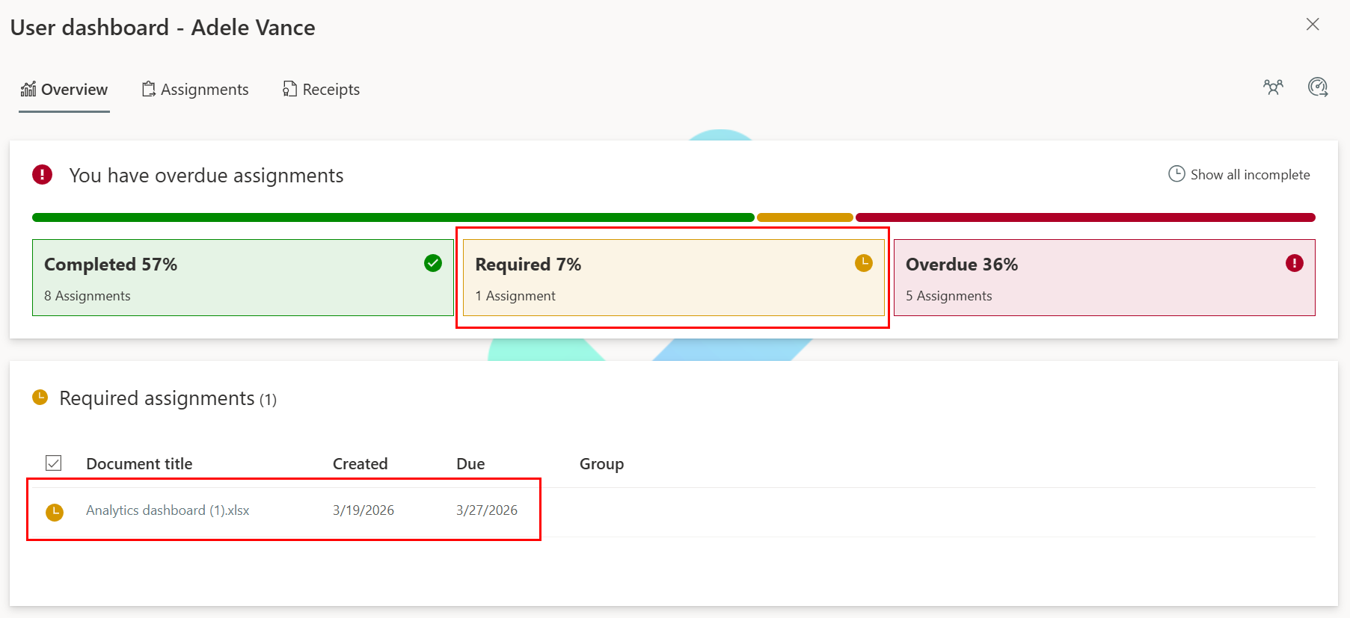The image size is (1350, 618).
Task: Switch to the Assignments tab
Action: pos(203,89)
